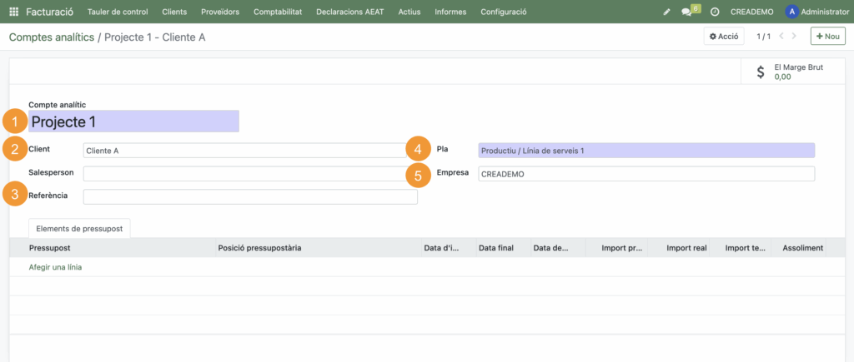Open the Declaracions AEAT menu
Image resolution: width=854 pixels, height=362 pixels.
tap(351, 12)
